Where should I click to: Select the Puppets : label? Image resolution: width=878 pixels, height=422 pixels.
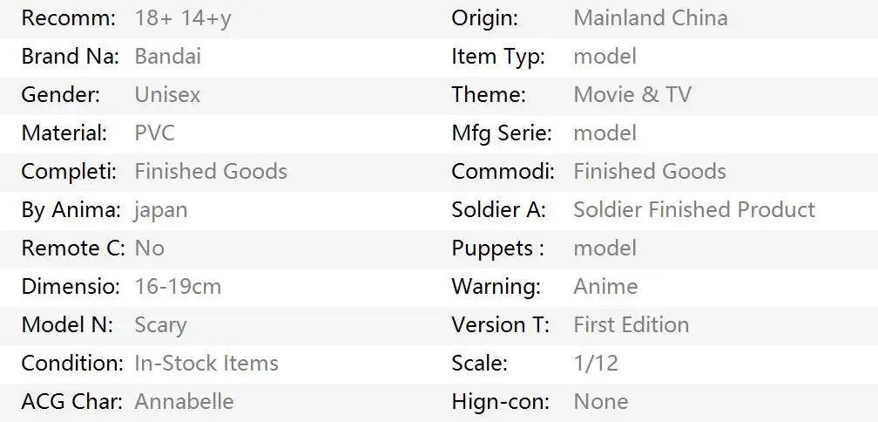pos(497,248)
